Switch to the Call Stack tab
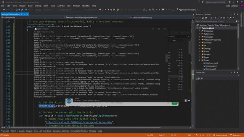Image resolution: width=244 pixels, height=137 pixels. click(x=47, y=131)
